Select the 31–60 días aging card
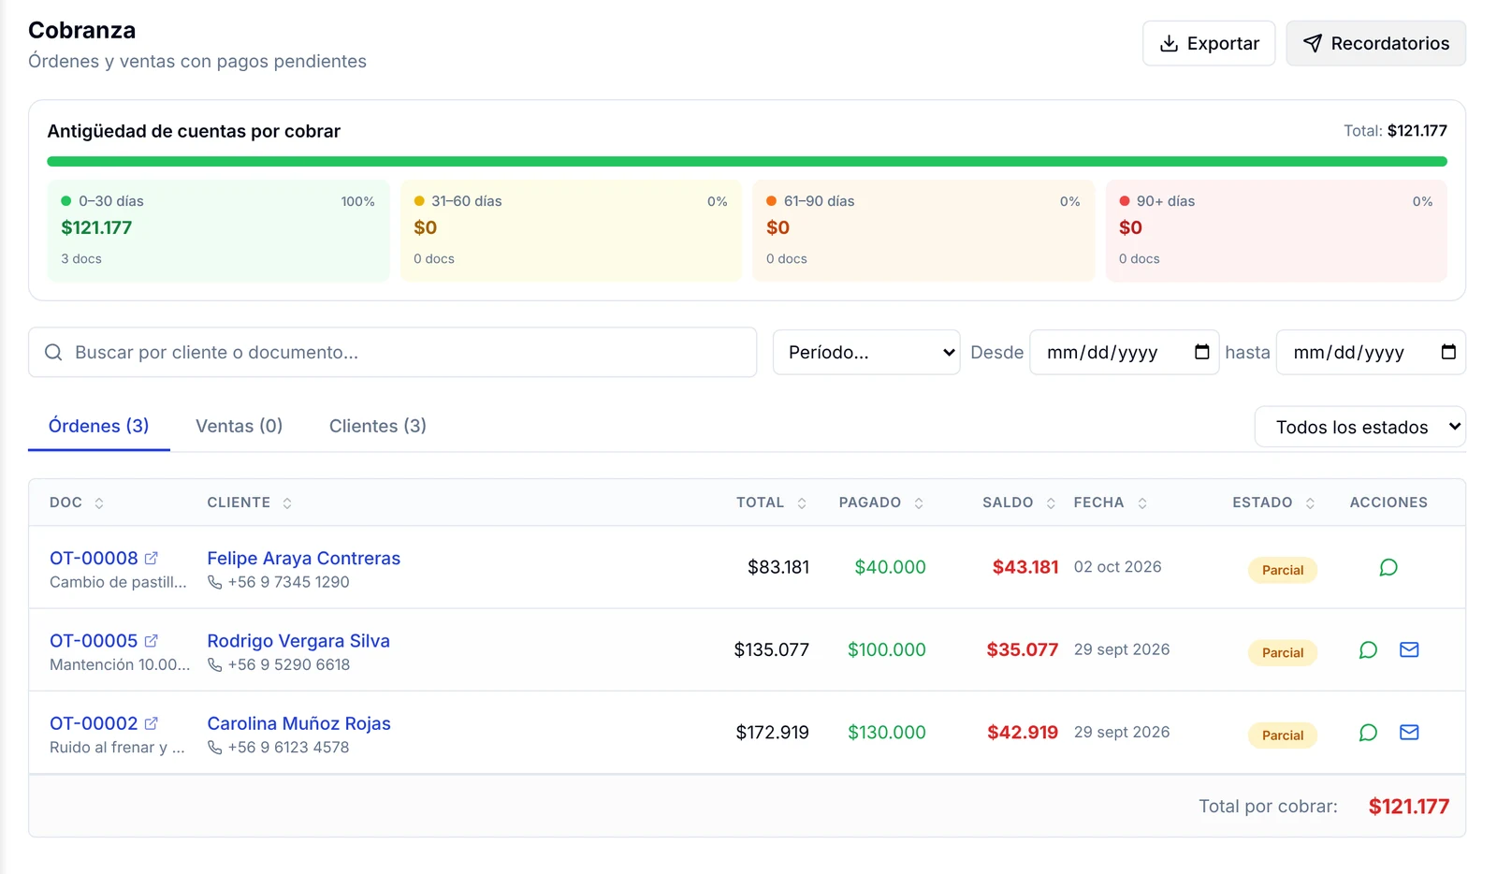The height and width of the screenshot is (874, 1497). point(571,230)
